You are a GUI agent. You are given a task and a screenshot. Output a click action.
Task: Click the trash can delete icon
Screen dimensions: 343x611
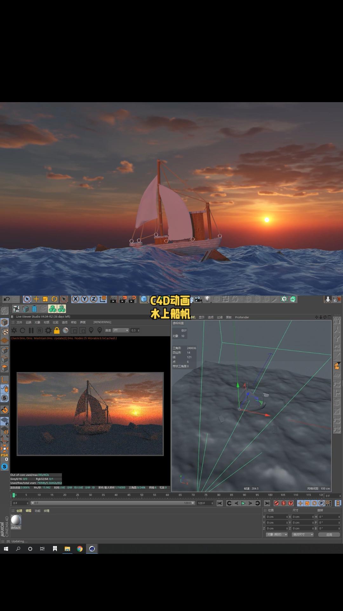[x=34, y=309]
